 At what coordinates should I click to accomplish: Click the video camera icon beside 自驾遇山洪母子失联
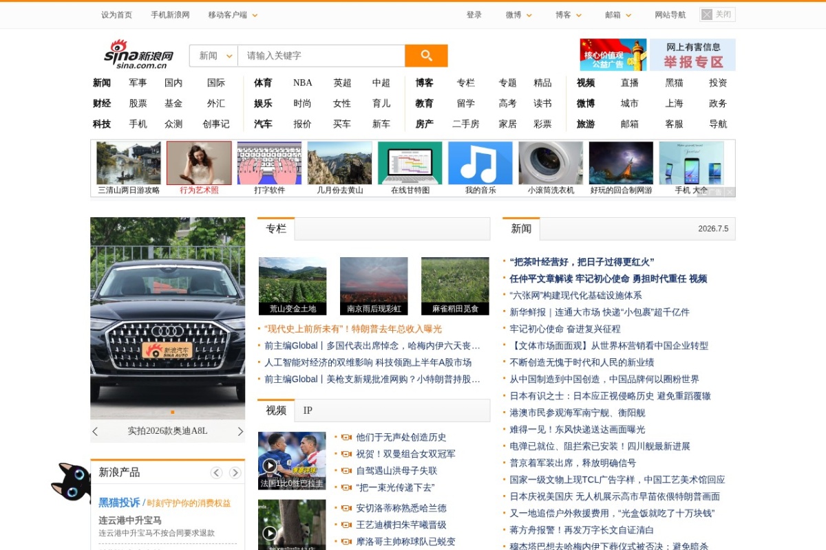[x=346, y=471]
